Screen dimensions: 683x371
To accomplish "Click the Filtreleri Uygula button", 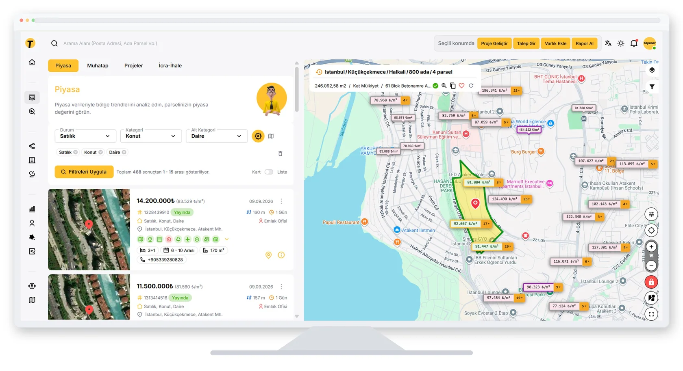I will point(84,172).
